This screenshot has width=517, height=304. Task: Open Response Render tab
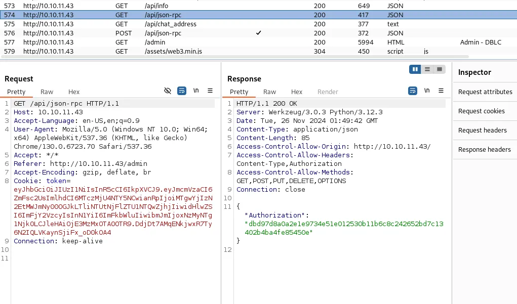click(328, 92)
